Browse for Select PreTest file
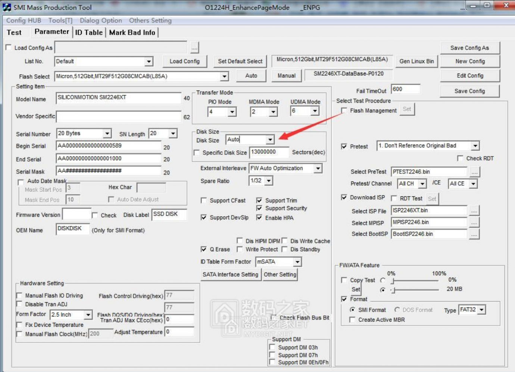 (474, 172)
